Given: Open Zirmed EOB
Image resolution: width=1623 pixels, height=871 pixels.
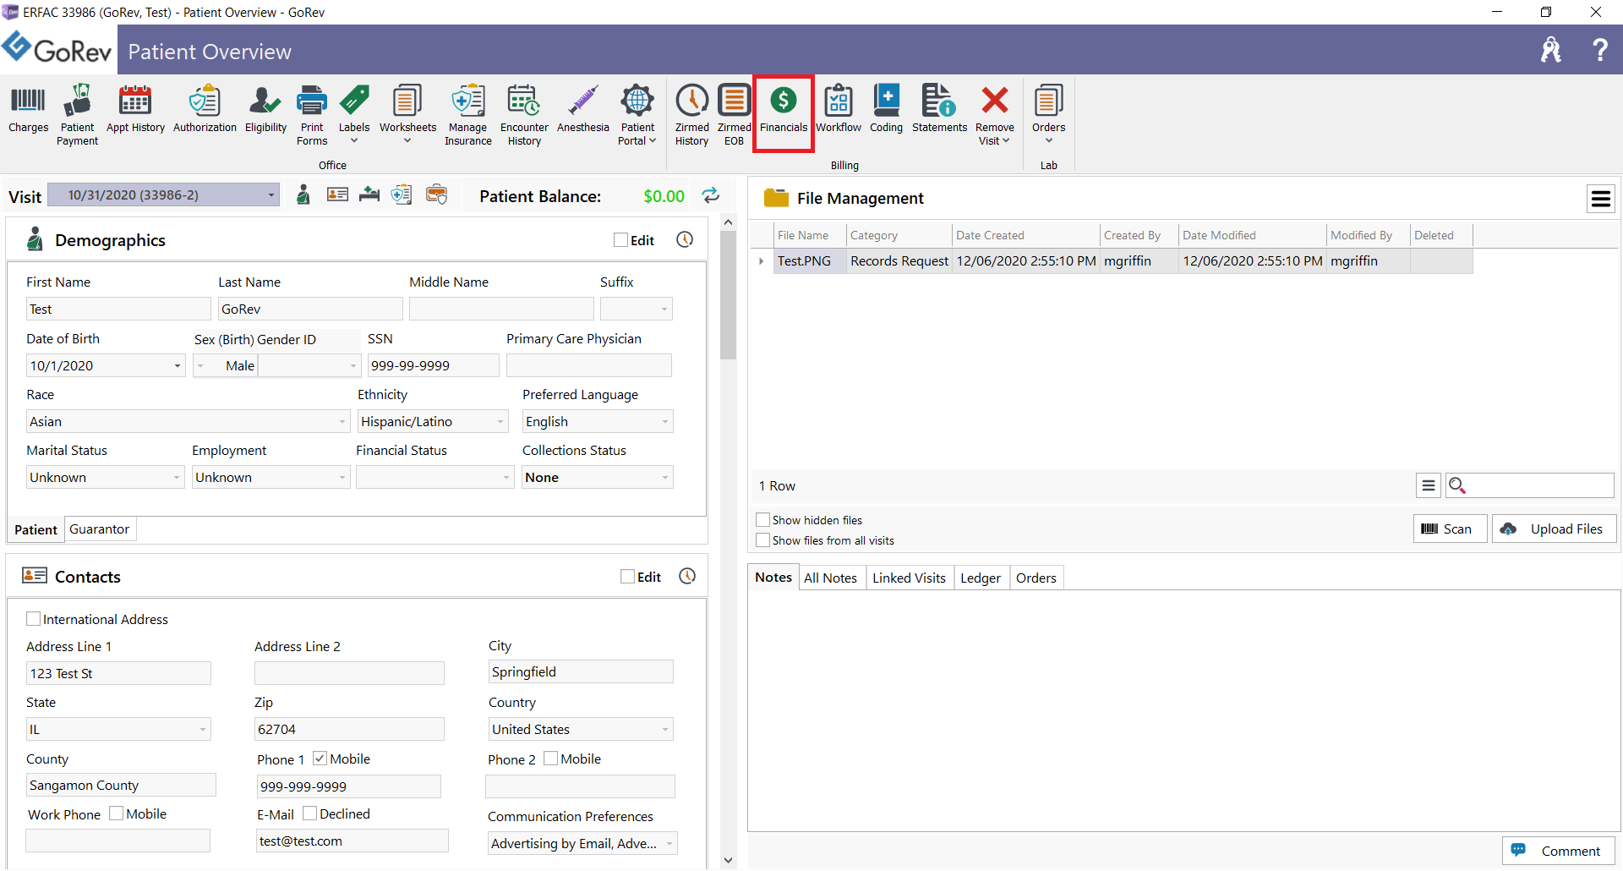Looking at the screenshot, I should tap(734, 115).
